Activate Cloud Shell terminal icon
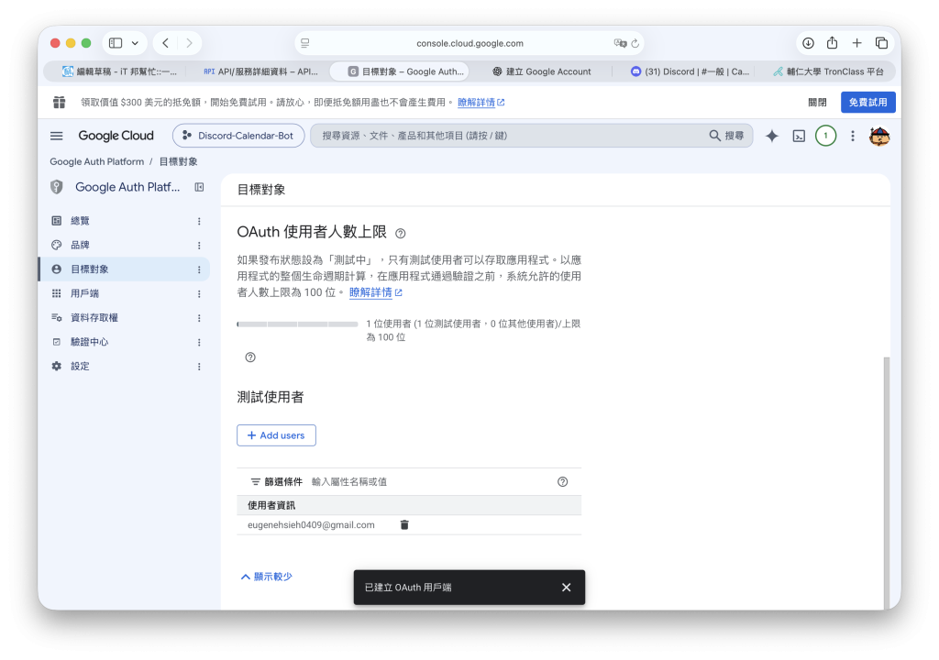Screen dimensions: 939x660 click(799, 136)
